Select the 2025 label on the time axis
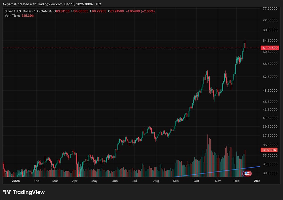The image size is (283, 200). [16, 181]
